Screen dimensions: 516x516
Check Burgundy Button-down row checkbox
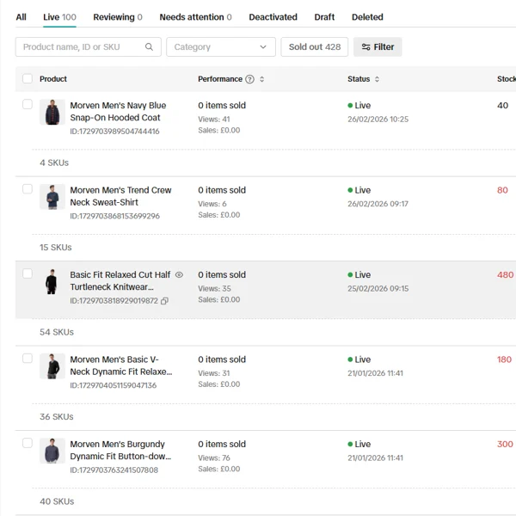(28, 443)
